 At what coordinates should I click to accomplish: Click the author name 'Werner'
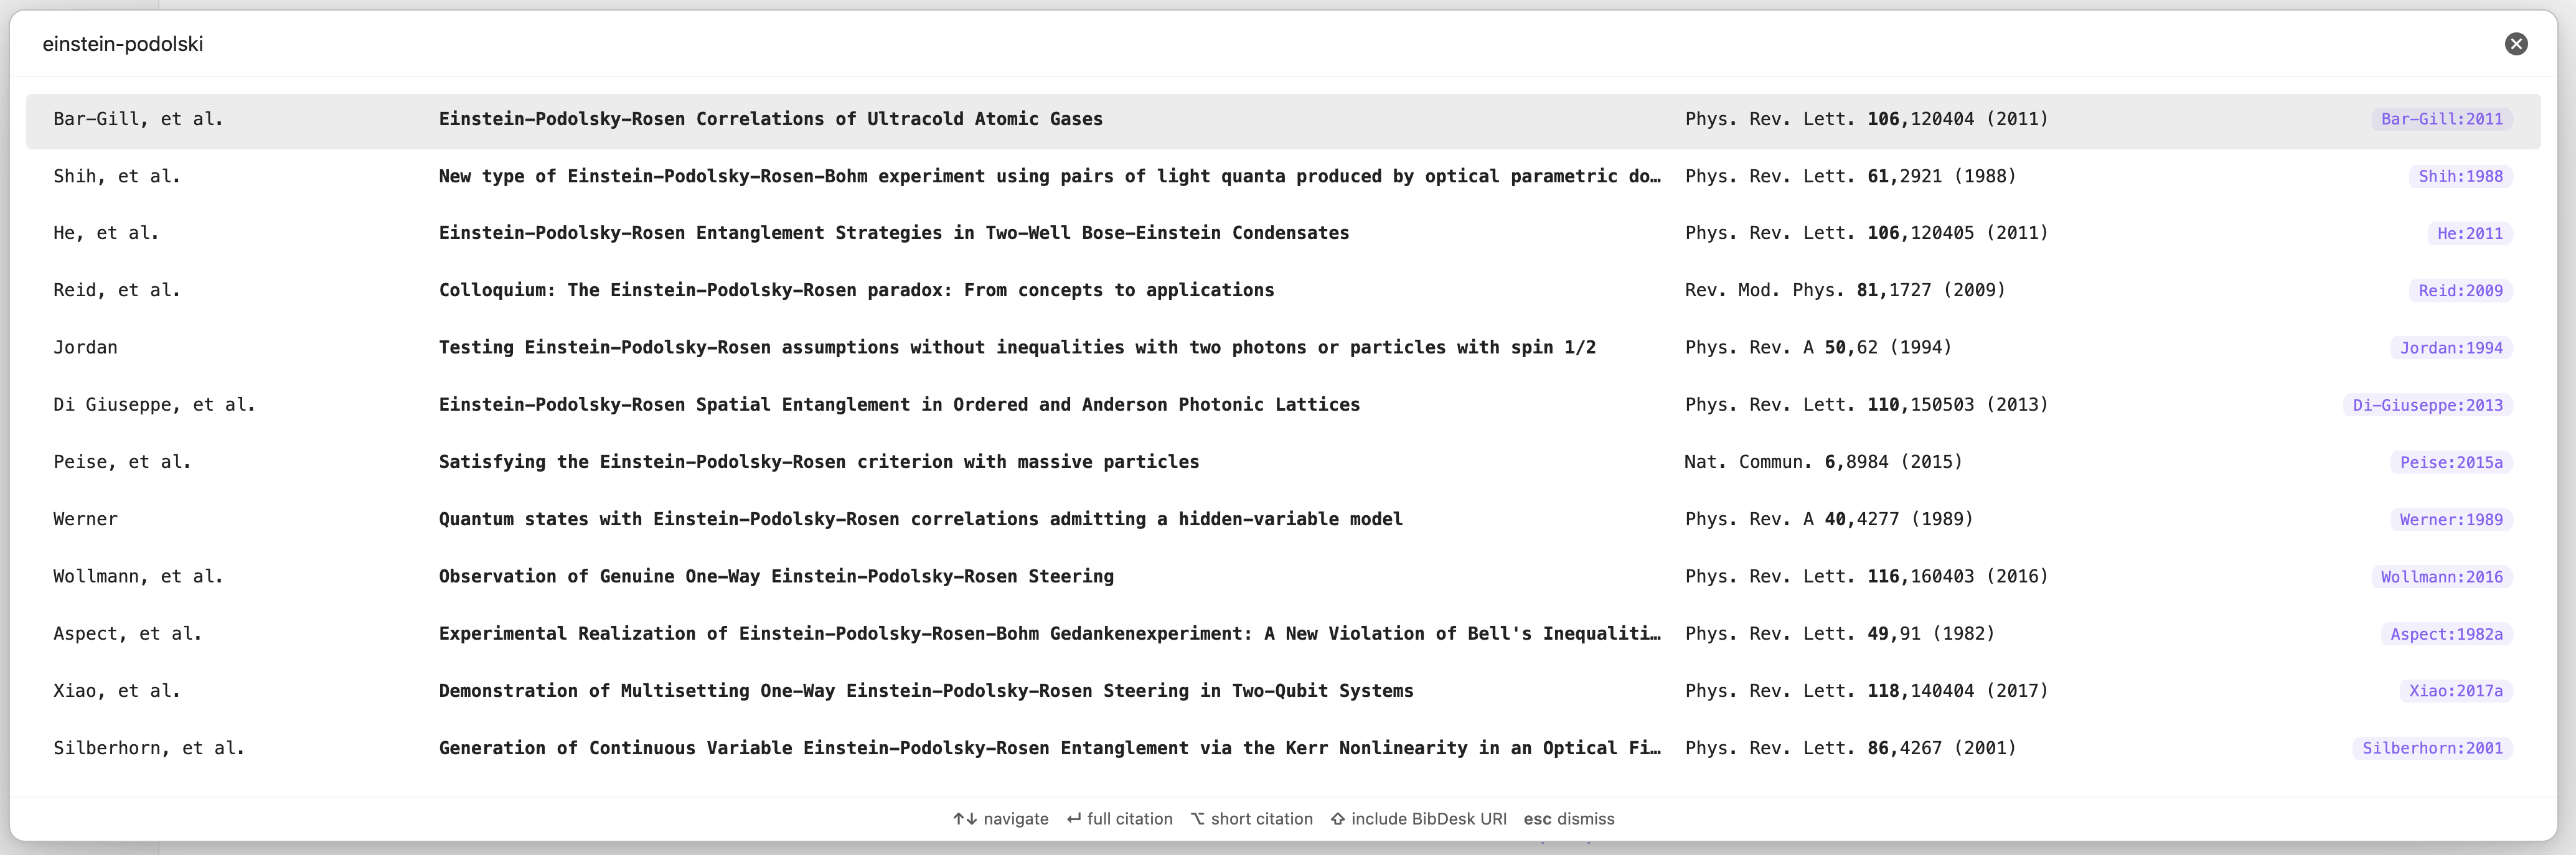tap(85, 519)
